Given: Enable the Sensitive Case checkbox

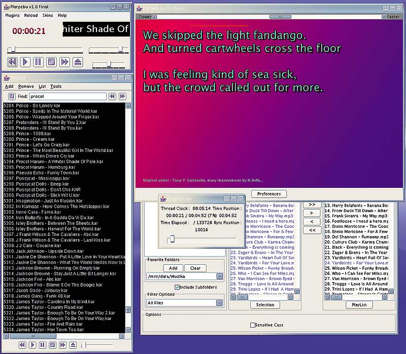Looking at the screenshot, I should [252, 325].
